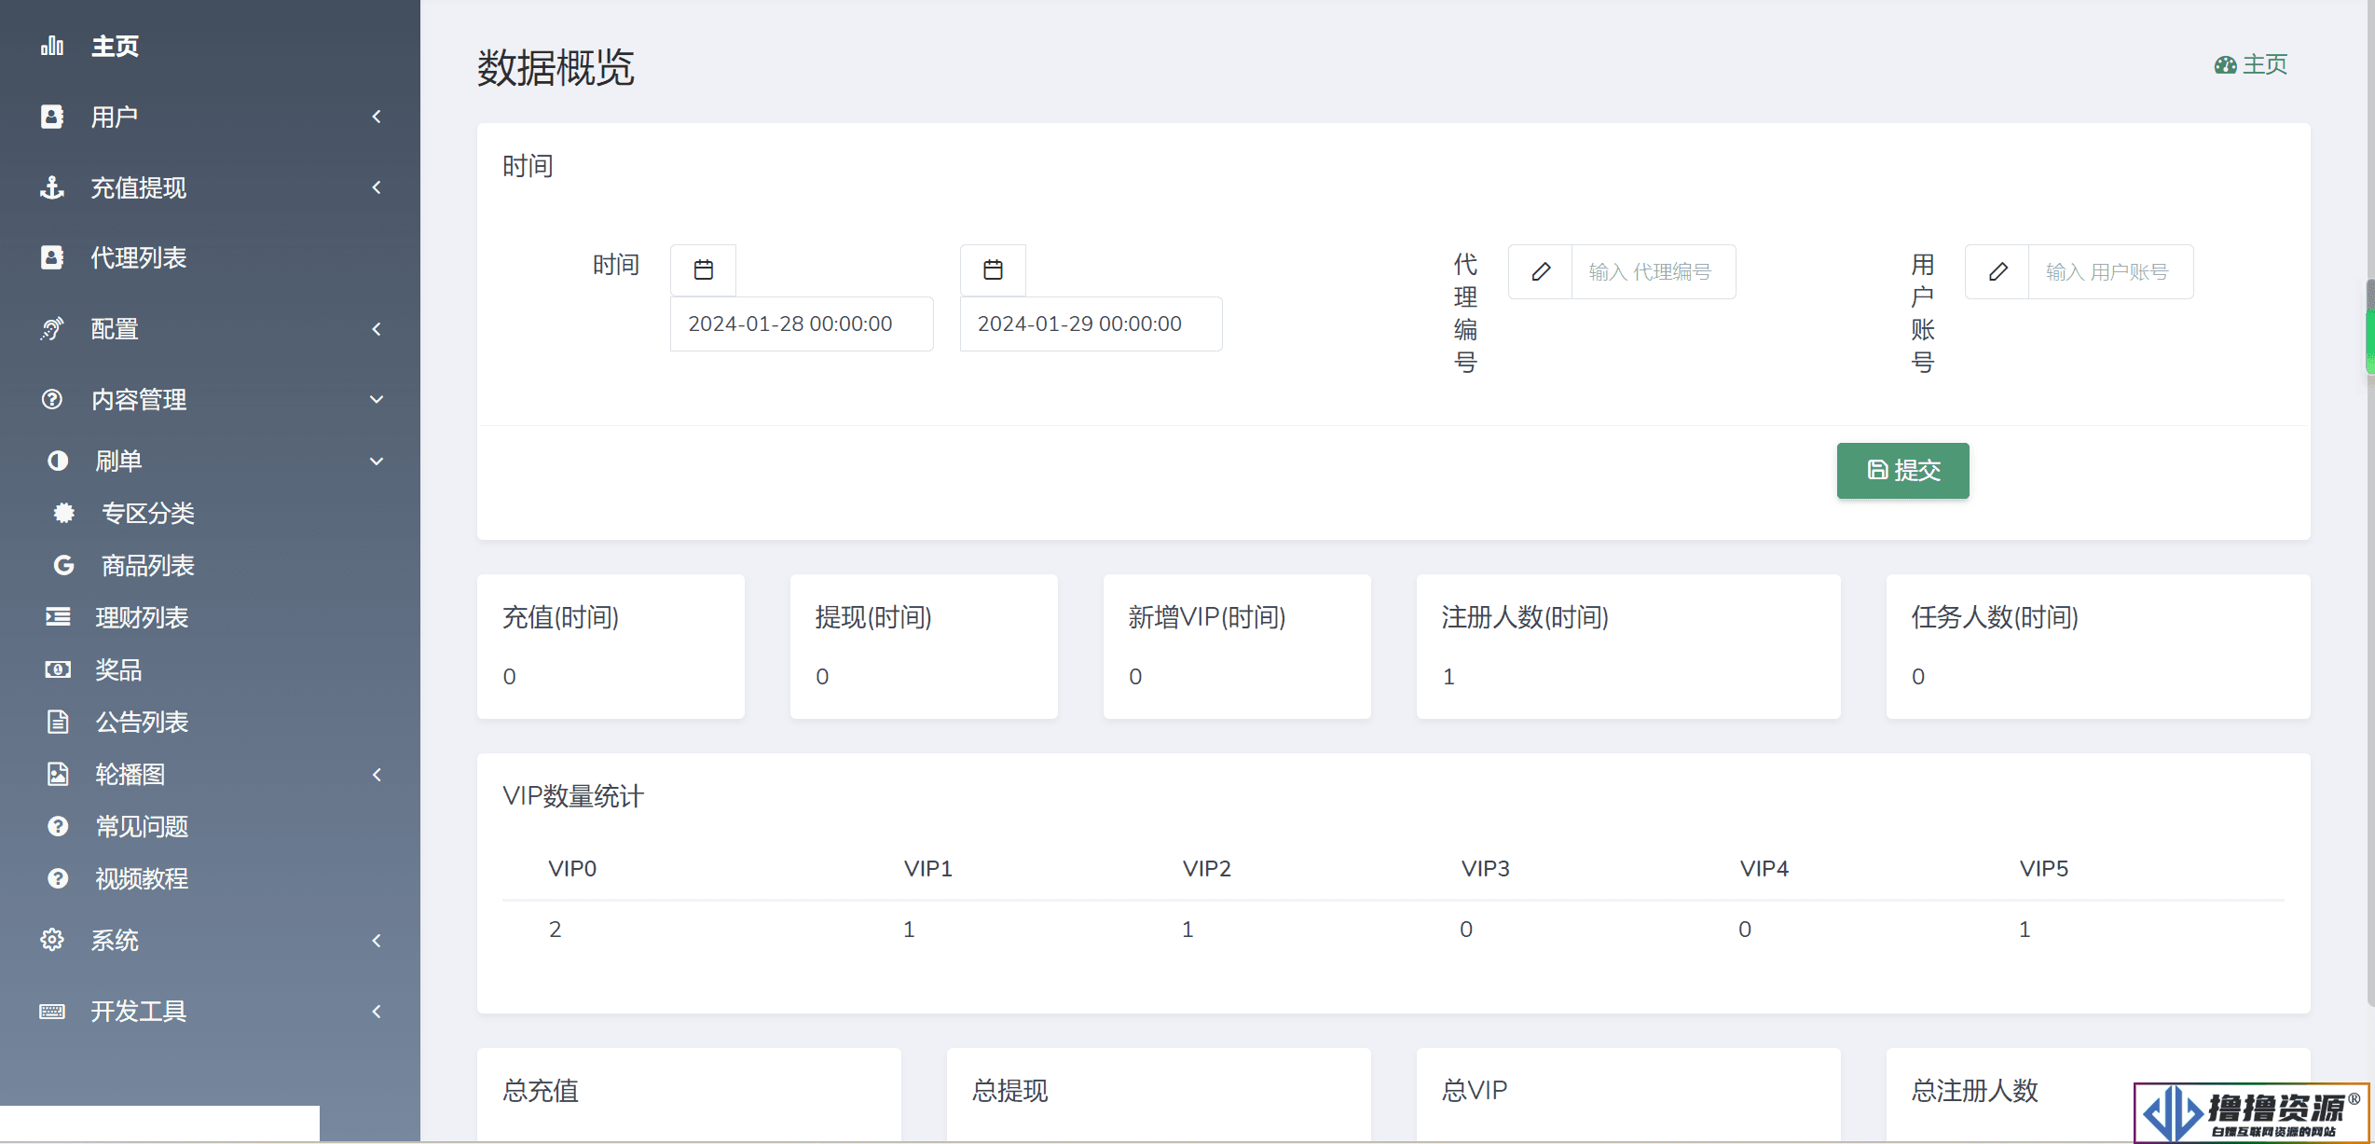Open the end date calendar icon

(x=994, y=270)
